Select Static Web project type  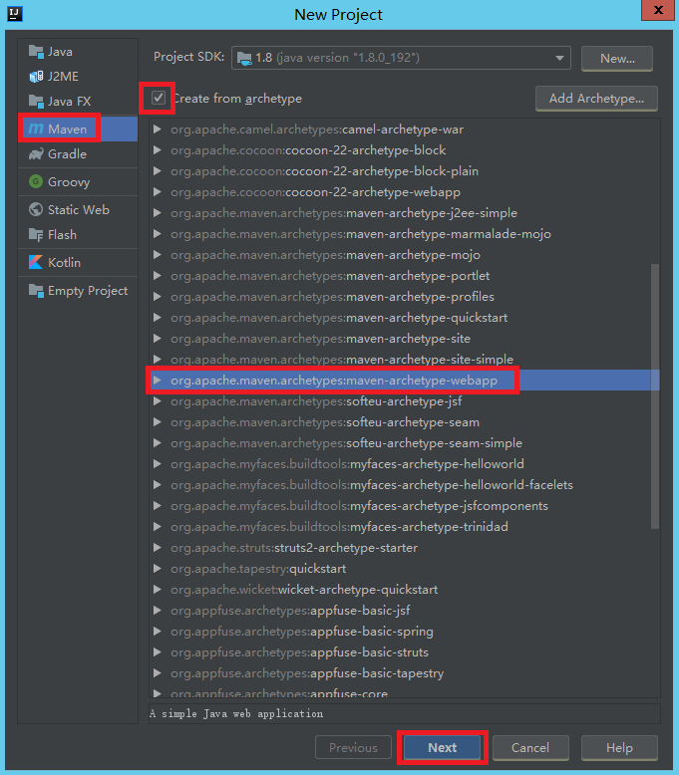point(78,209)
